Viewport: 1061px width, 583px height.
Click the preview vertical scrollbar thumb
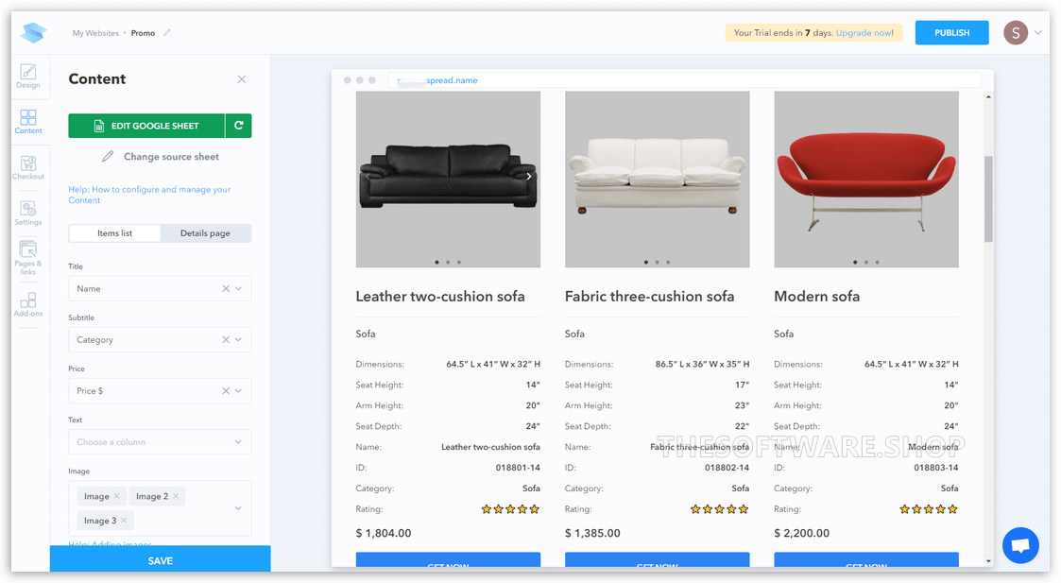click(x=988, y=199)
